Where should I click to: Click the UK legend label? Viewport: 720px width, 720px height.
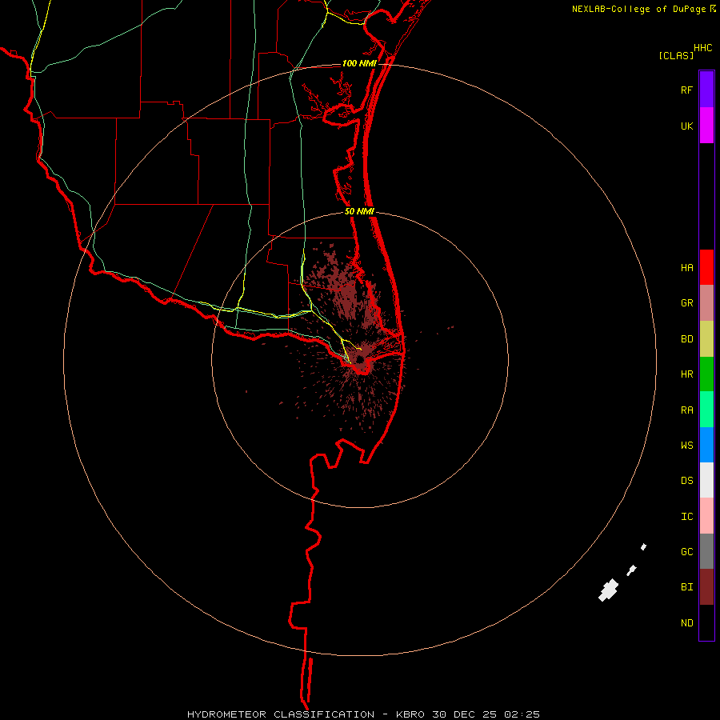[686, 126]
